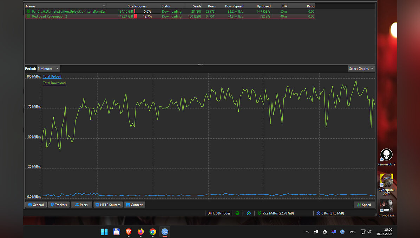420x238 pixels.
Task: Sort by the Up Speed column header
Action: coord(258,6)
